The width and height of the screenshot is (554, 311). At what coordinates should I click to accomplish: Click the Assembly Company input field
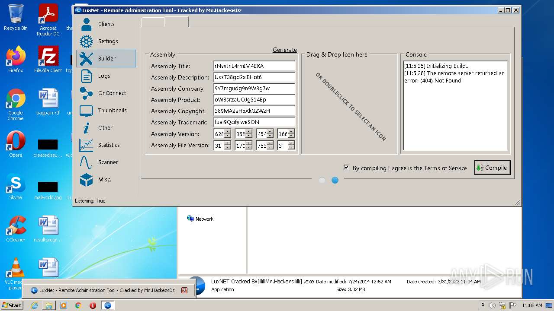pyautogui.click(x=254, y=89)
